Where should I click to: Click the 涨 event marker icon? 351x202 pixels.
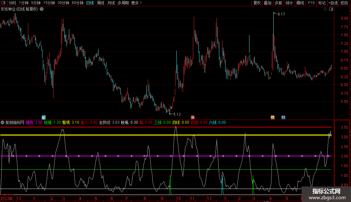[x=193, y=117]
